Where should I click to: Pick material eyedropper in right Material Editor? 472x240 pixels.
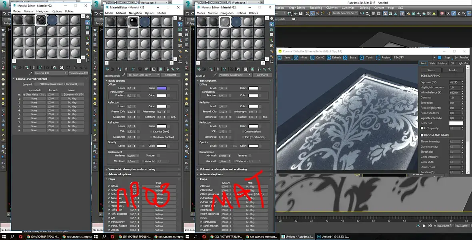pos(215,75)
